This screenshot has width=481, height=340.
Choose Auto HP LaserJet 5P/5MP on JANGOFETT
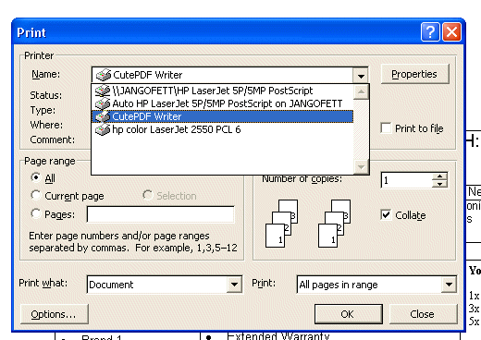click(222, 103)
